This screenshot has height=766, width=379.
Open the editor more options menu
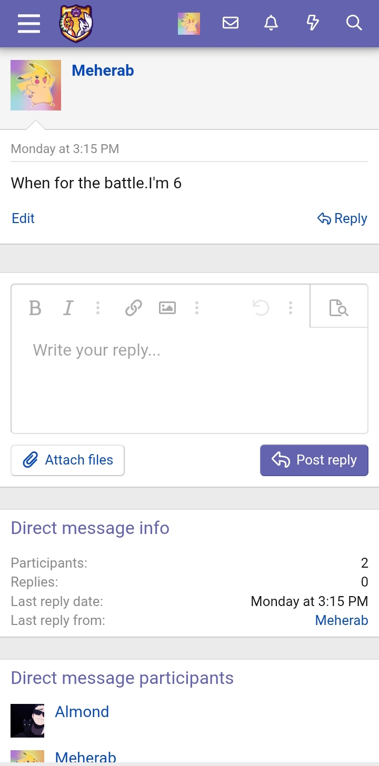click(x=290, y=308)
